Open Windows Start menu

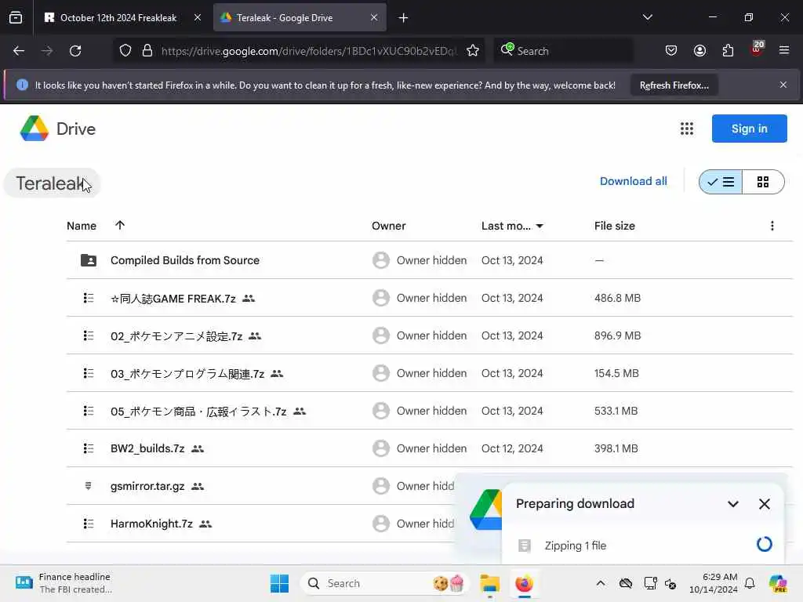pos(279,583)
